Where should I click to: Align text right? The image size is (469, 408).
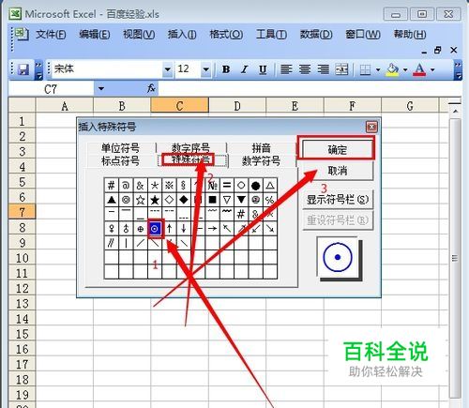(x=324, y=69)
